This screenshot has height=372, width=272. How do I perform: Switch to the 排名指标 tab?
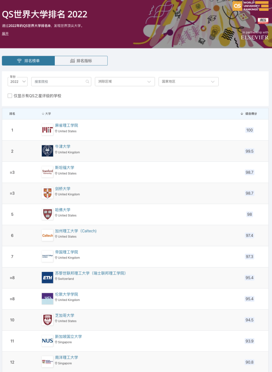point(81,61)
